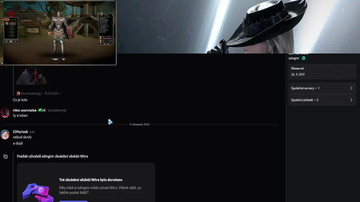Expand the Společné servery — 1 row
Viewport: 360px width, 202px height.
[322, 88]
